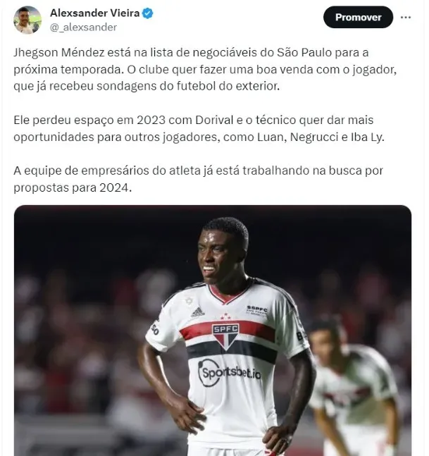This screenshot has width=429, height=456.
Task: Click the Sportsbet.io sponsor logo in the photo
Action: pyautogui.click(x=229, y=373)
